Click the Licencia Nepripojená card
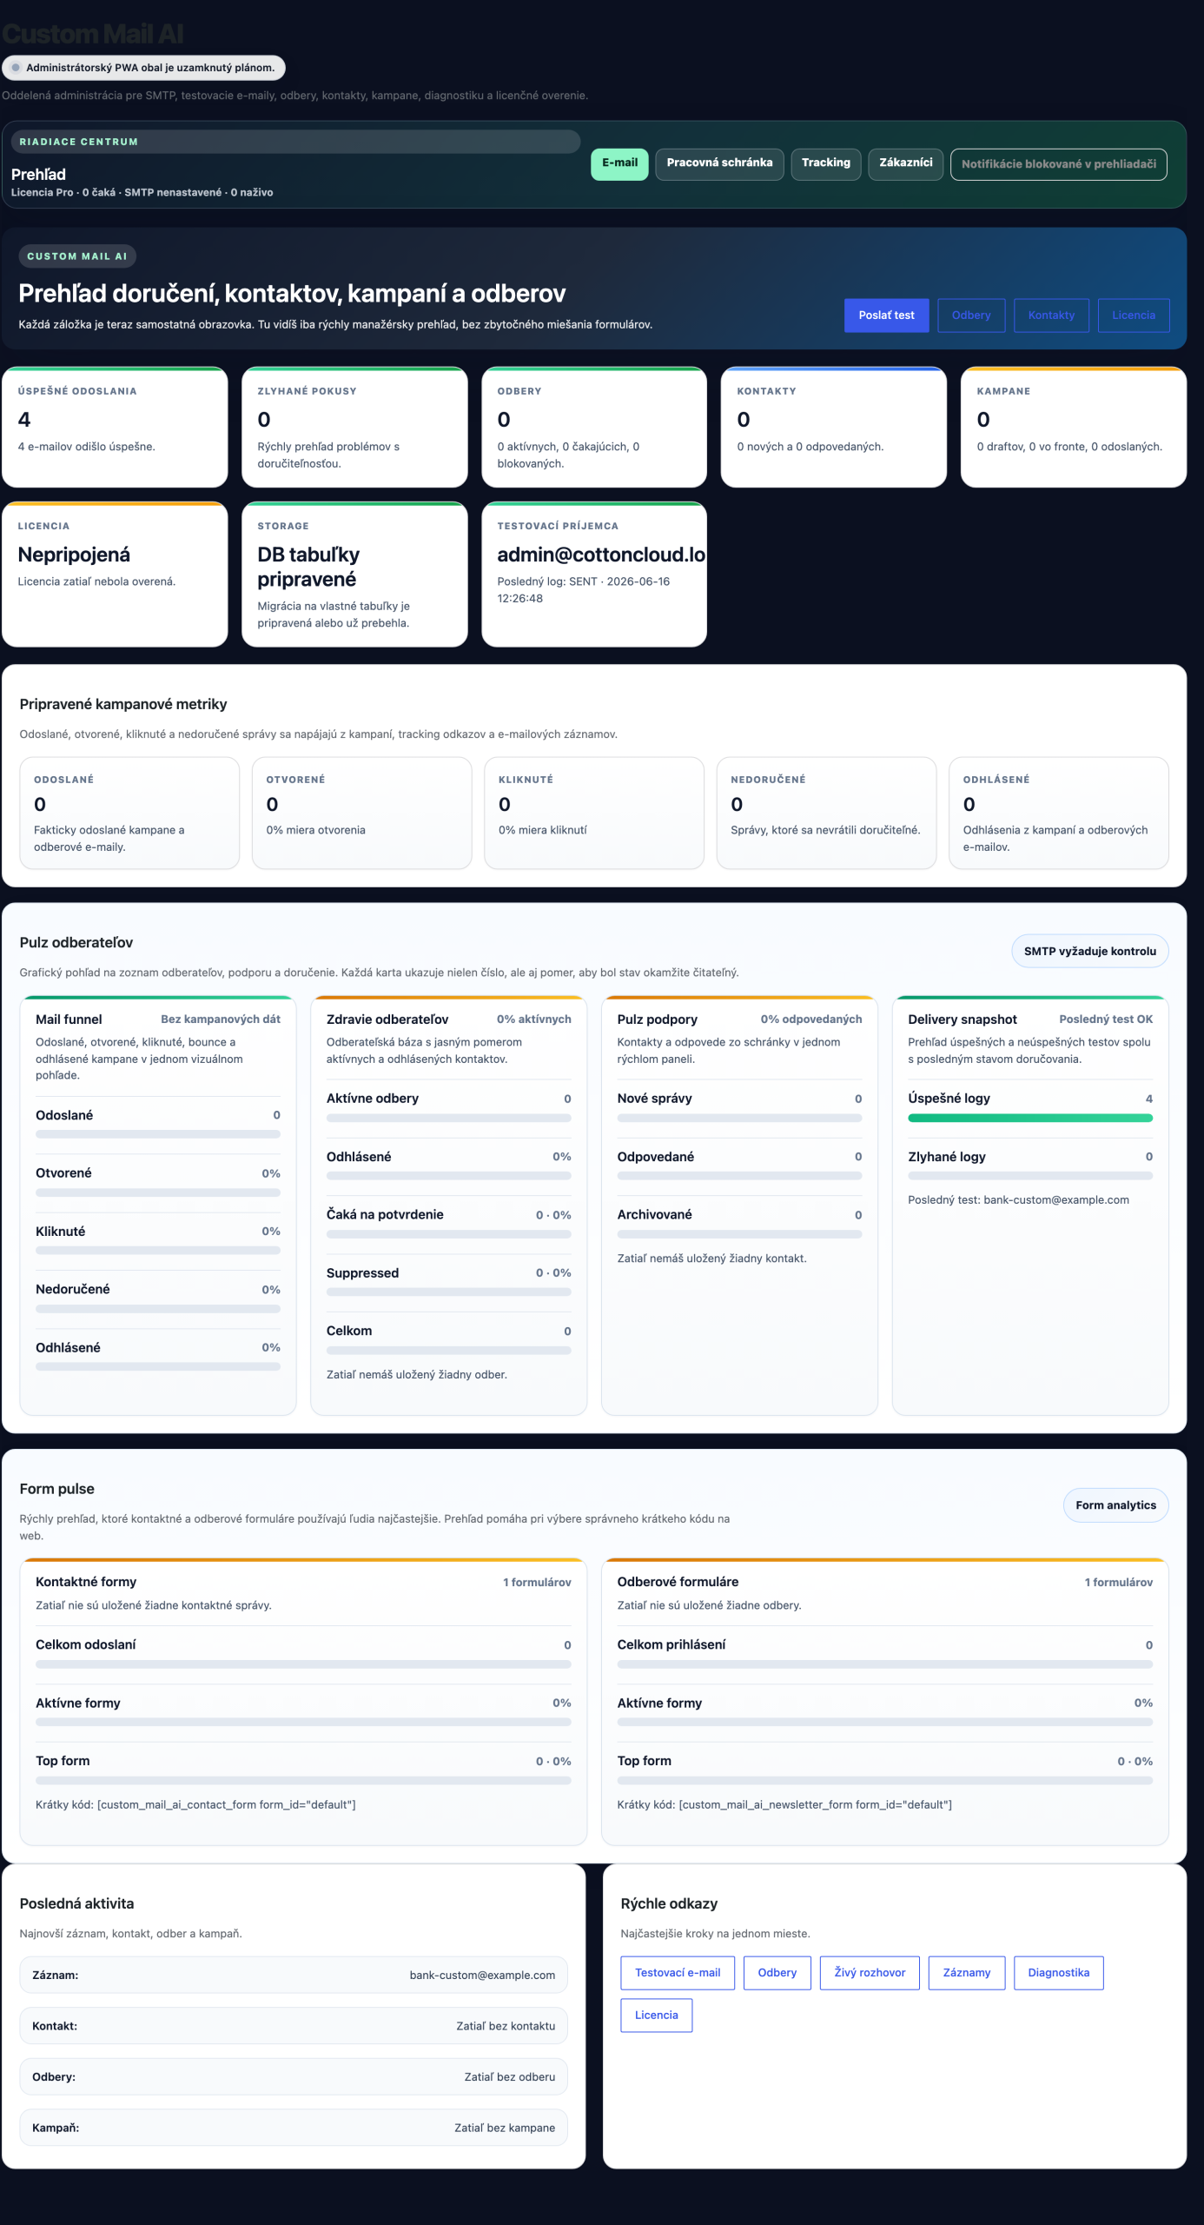1204x2225 pixels. pos(115,574)
